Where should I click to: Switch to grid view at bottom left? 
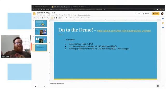pyautogui.click(x=44, y=87)
